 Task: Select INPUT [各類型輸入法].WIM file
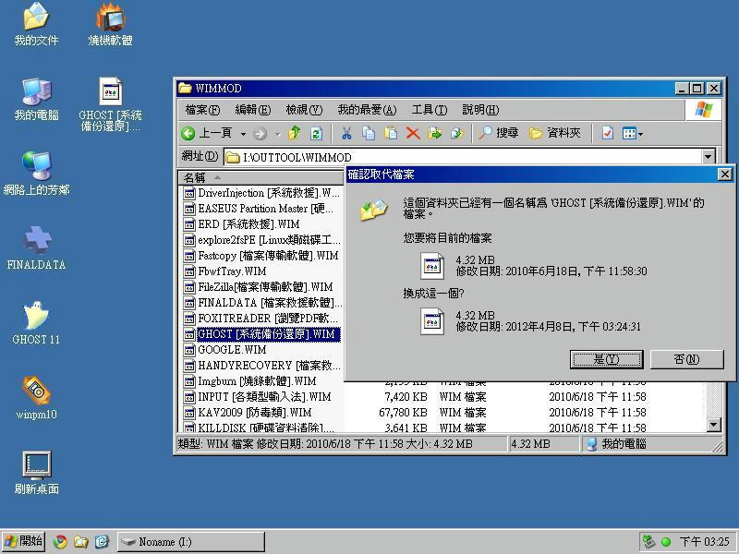click(258, 397)
